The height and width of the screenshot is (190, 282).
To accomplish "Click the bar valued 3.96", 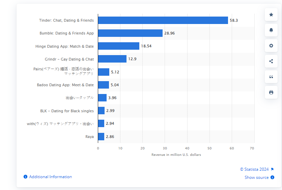I will (x=102, y=98).
